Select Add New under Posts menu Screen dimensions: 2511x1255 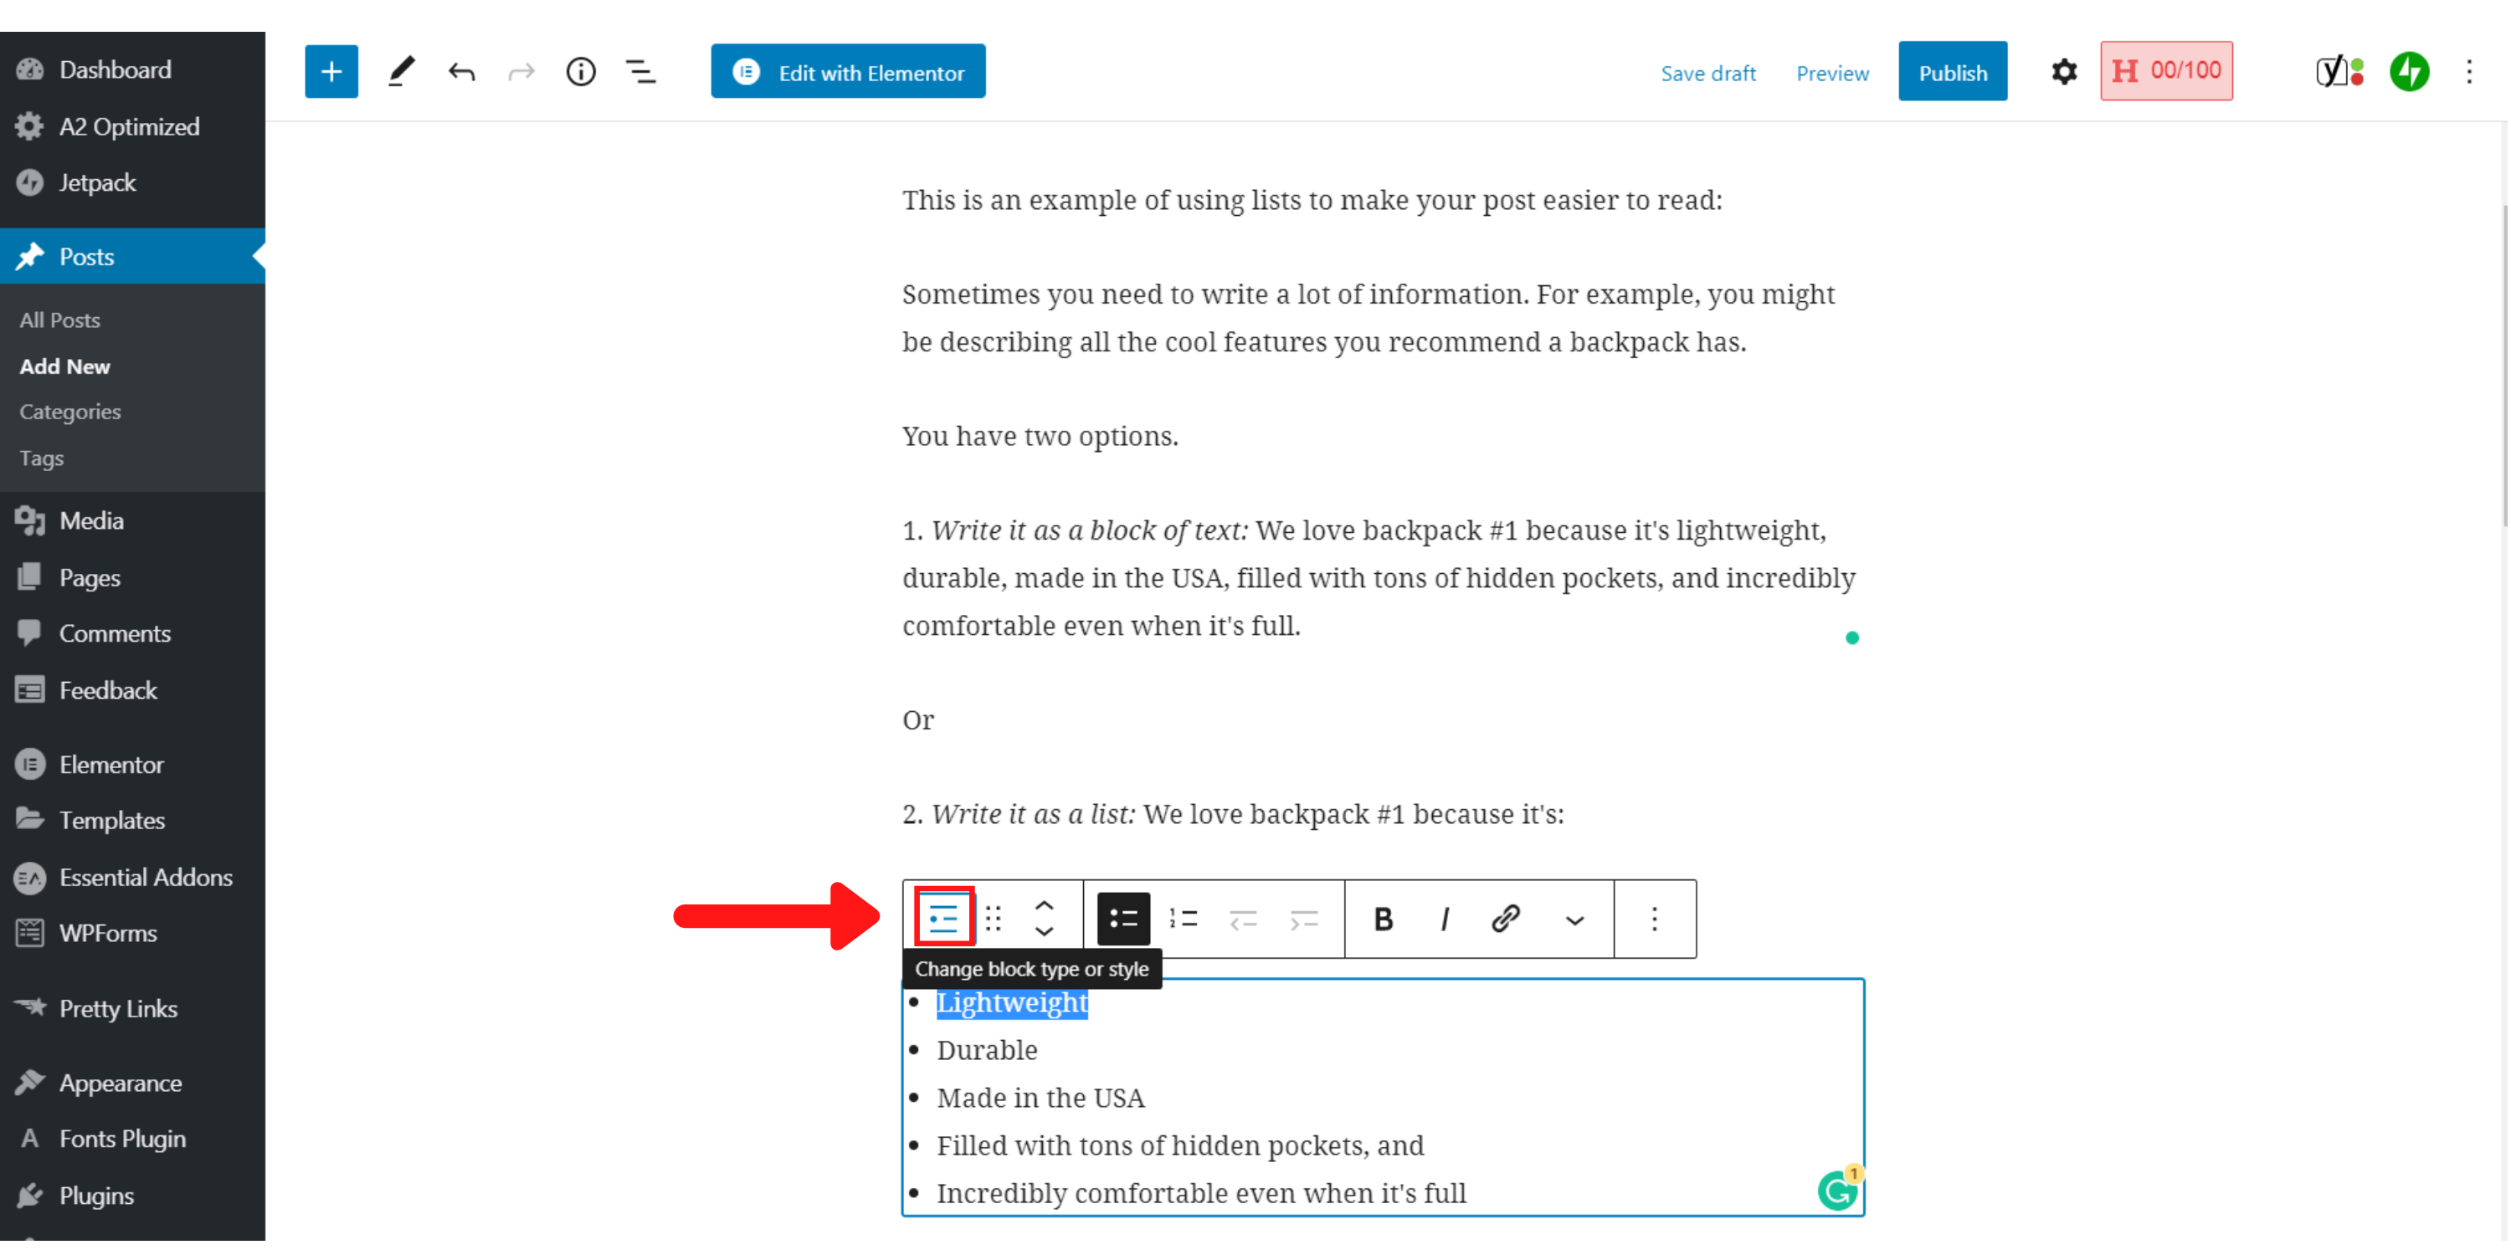(x=64, y=366)
